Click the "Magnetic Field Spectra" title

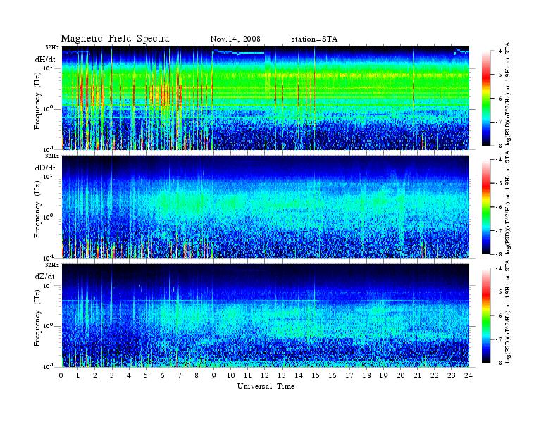tap(115, 39)
